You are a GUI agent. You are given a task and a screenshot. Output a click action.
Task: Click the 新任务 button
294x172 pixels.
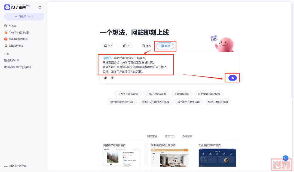click(x=24, y=16)
